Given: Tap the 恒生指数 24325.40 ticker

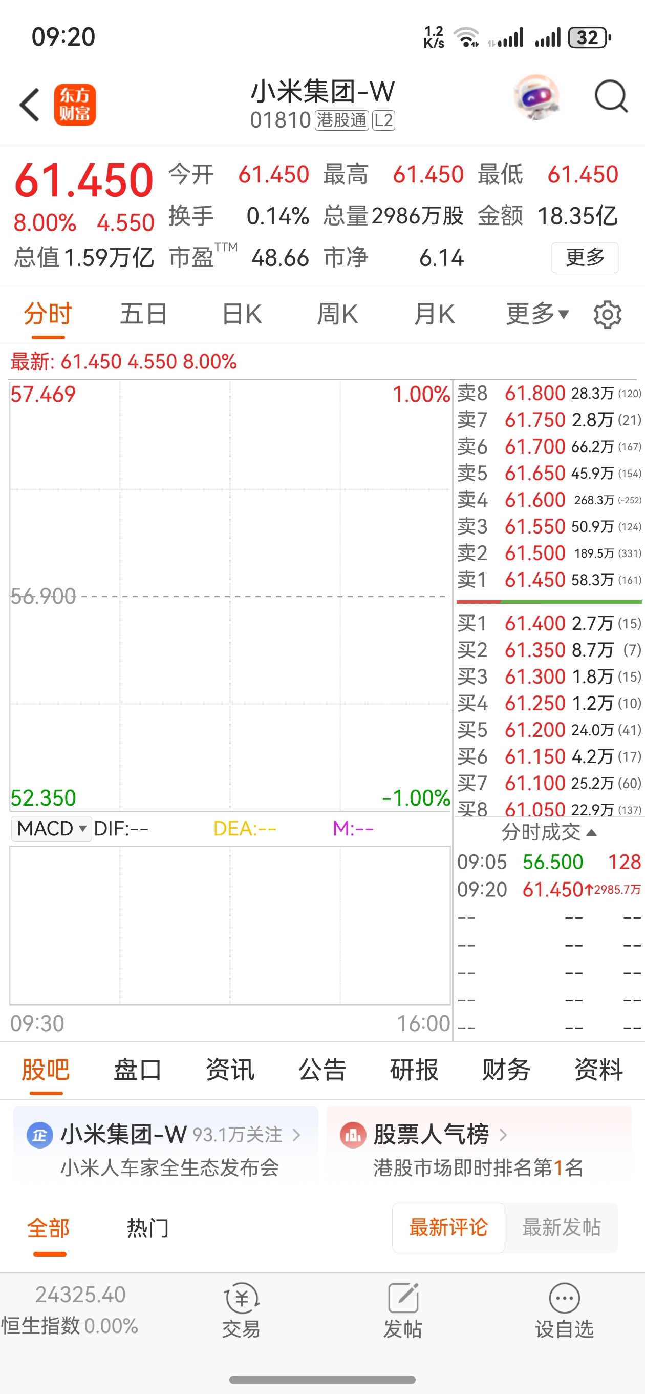Looking at the screenshot, I should click(x=70, y=1310).
